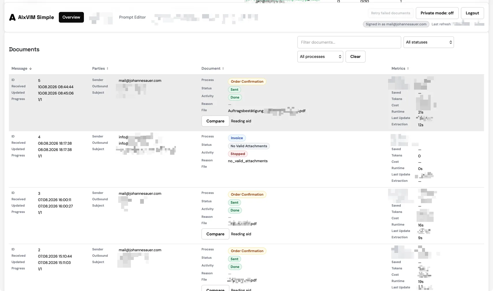This screenshot has height=291, width=493.
Task: Click received time 08.08.2026 18:17:38
Action: [x=55, y=143]
